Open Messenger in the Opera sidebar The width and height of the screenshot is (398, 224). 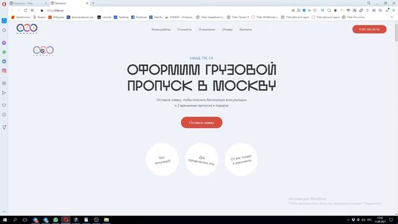4,43
